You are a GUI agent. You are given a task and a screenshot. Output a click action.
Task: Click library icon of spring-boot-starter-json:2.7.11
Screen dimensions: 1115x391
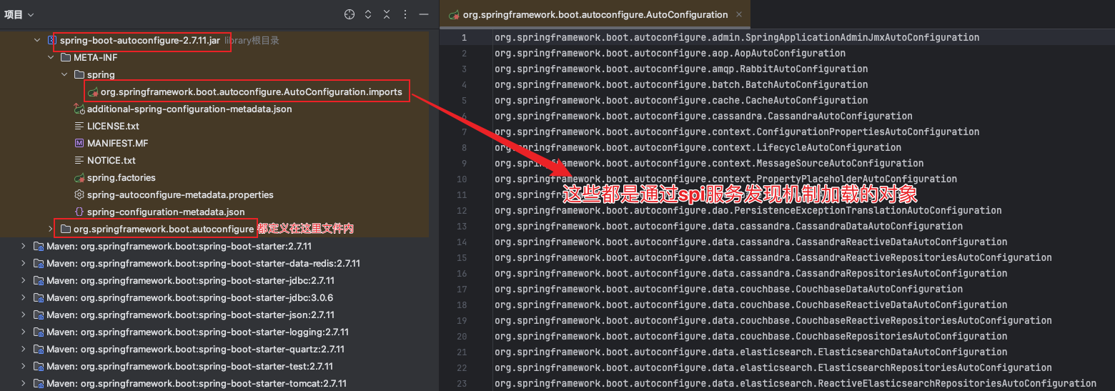(38, 315)
